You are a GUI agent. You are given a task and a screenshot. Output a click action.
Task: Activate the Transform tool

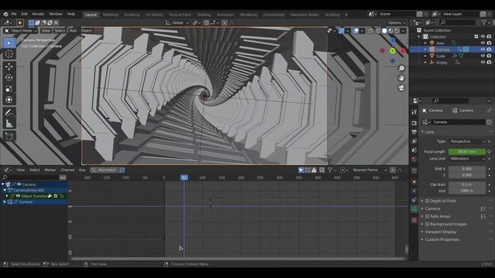[9, 100]
